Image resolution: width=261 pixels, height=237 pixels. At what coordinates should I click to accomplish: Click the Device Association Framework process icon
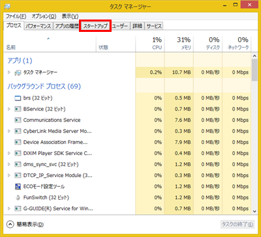(18, 142)
